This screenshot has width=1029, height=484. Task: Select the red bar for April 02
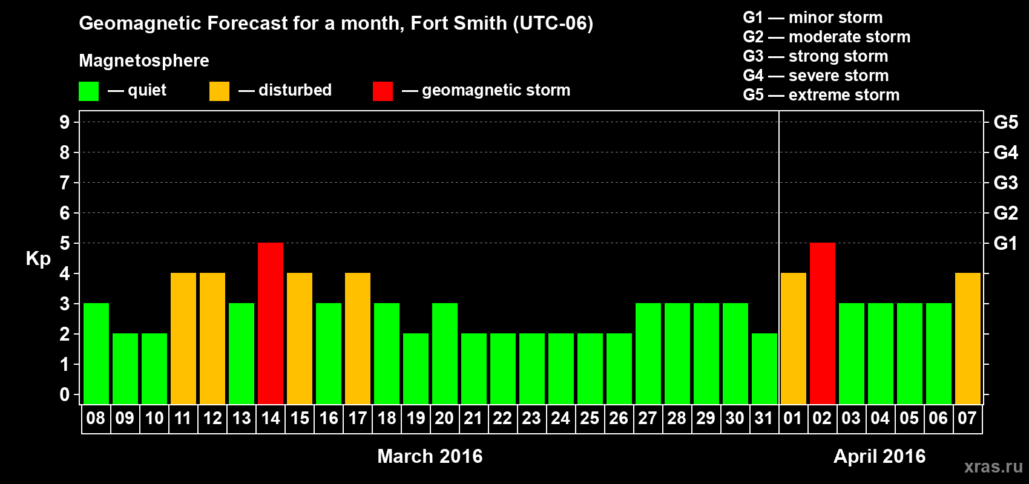pos(823,323)
